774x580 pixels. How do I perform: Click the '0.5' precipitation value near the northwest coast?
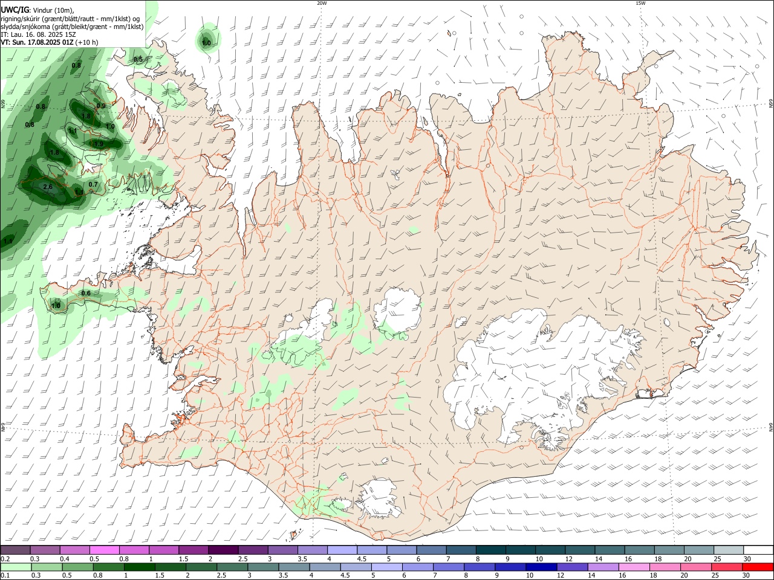(x=138, y=59)
